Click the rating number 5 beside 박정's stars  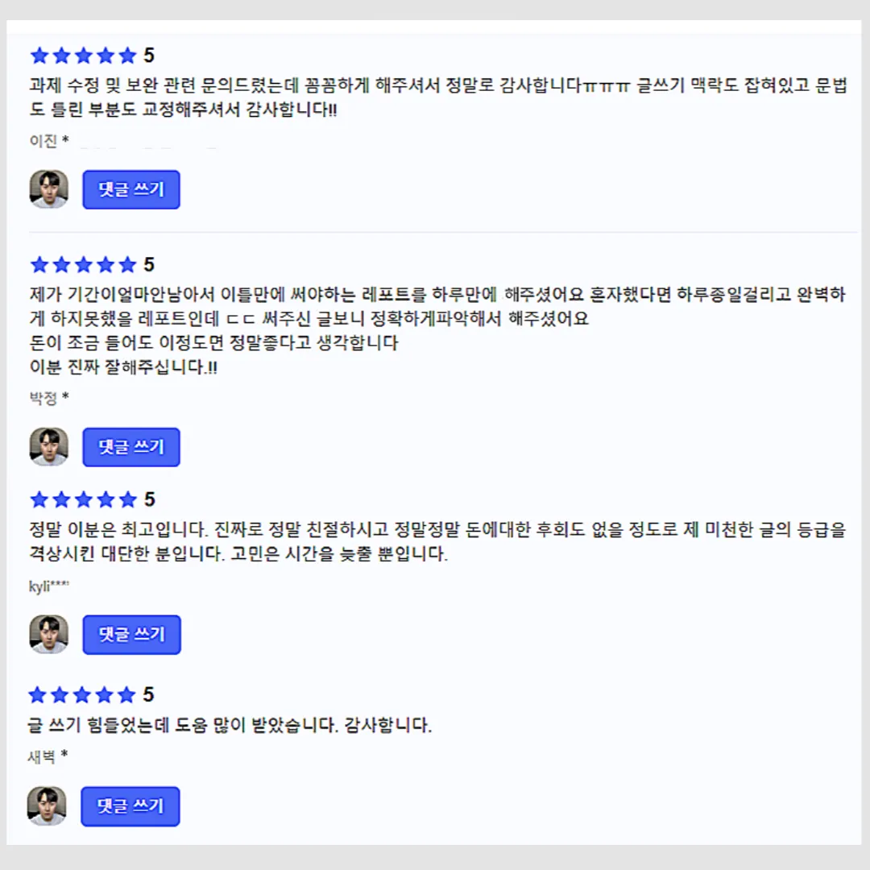[x=149, y=264]
